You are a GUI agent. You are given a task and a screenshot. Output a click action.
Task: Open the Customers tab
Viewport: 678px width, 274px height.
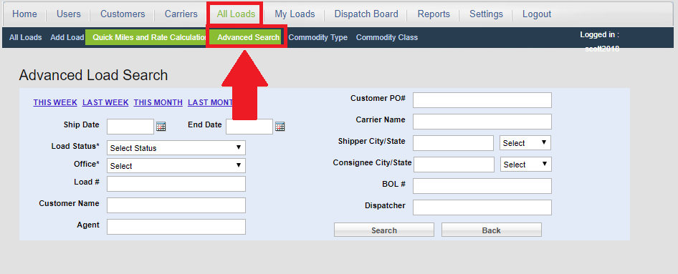(x=123, y=14)
